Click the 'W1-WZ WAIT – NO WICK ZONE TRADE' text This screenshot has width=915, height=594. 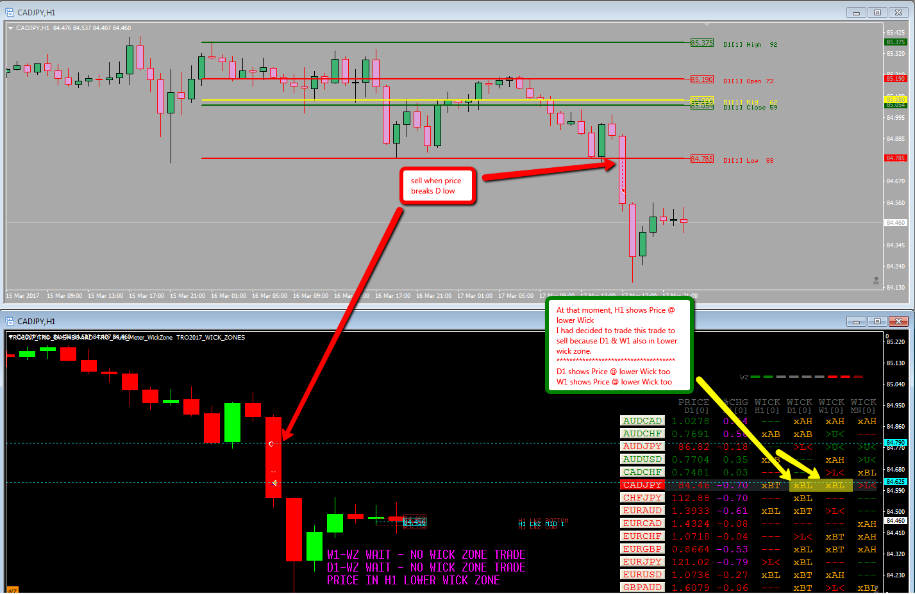(x=426, y=555)
